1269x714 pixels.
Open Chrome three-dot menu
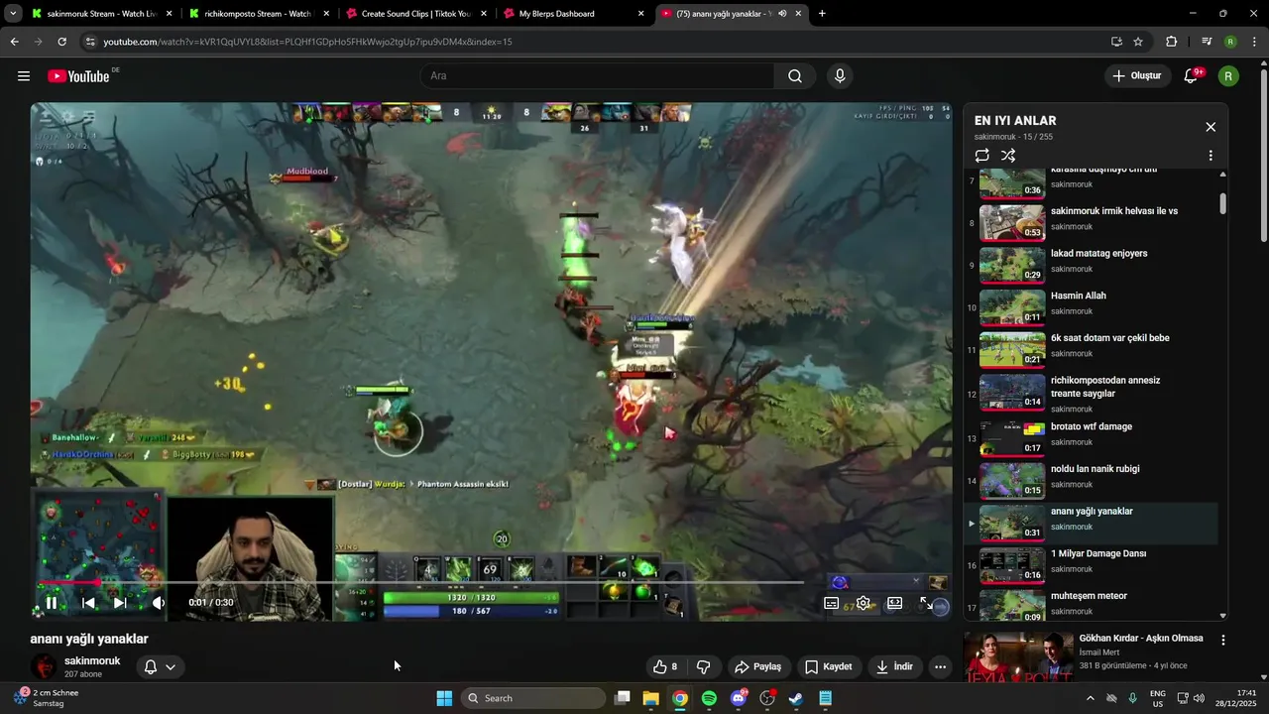click(1255, 42)
